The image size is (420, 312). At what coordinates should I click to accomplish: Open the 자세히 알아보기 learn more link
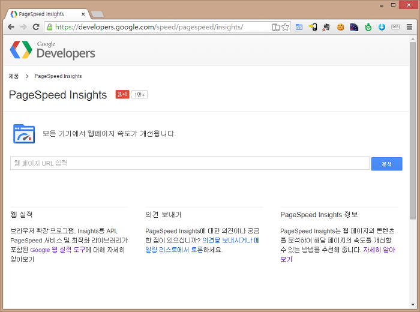pos(337,254)
